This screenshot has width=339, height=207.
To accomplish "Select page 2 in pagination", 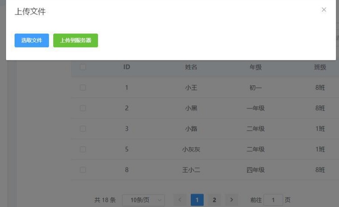I will tap(214, 200).
